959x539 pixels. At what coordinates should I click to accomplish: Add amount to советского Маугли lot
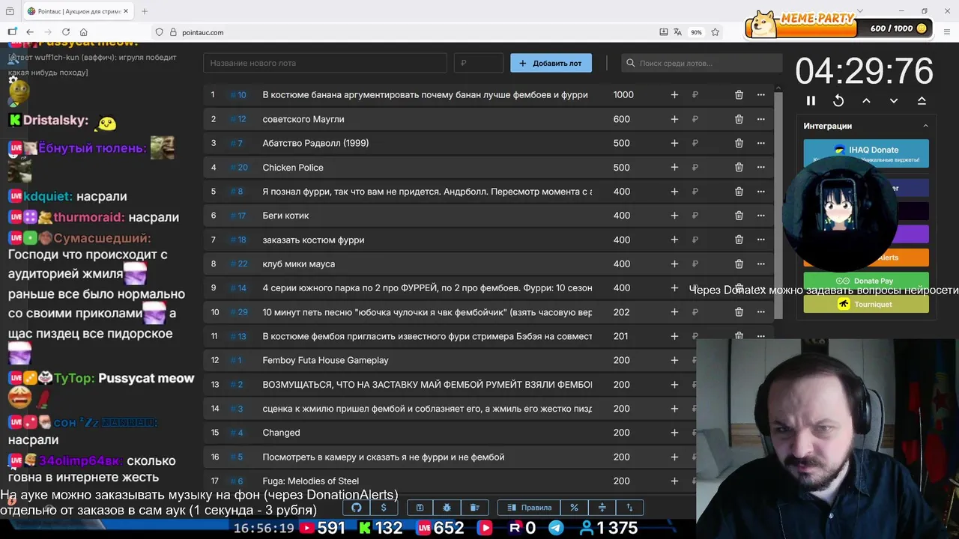click(674, 119)
